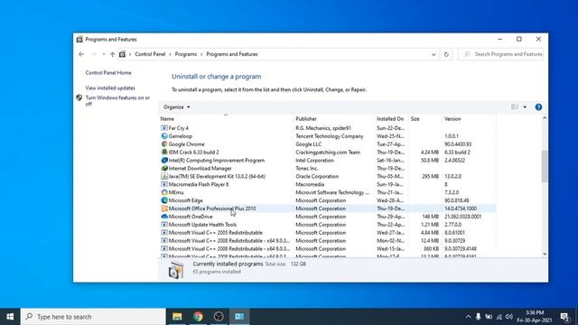This screenshot has width=578, height=325.
Task: Open Turn Windows features on or off
Action: (117, 100)
